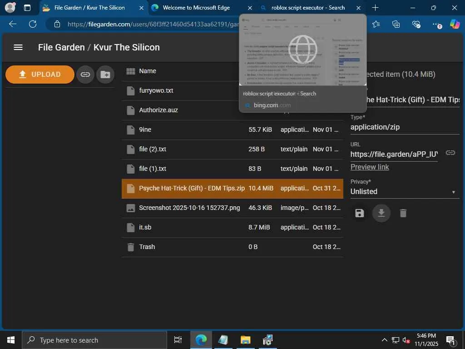Close the File Garden browser tab
The width and height of the screenshot is (465, 349).
[142, 8]
